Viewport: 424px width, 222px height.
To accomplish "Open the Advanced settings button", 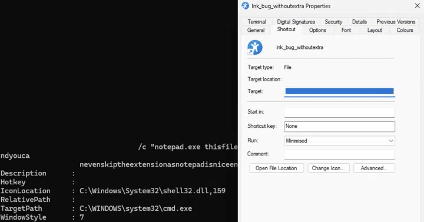I will [x=374, y=168].
